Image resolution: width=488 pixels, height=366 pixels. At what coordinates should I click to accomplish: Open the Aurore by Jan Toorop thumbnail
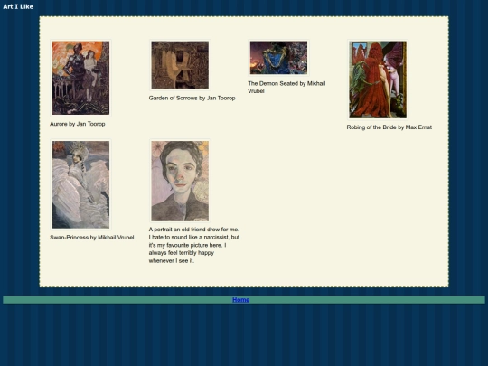tap(80, 78)
